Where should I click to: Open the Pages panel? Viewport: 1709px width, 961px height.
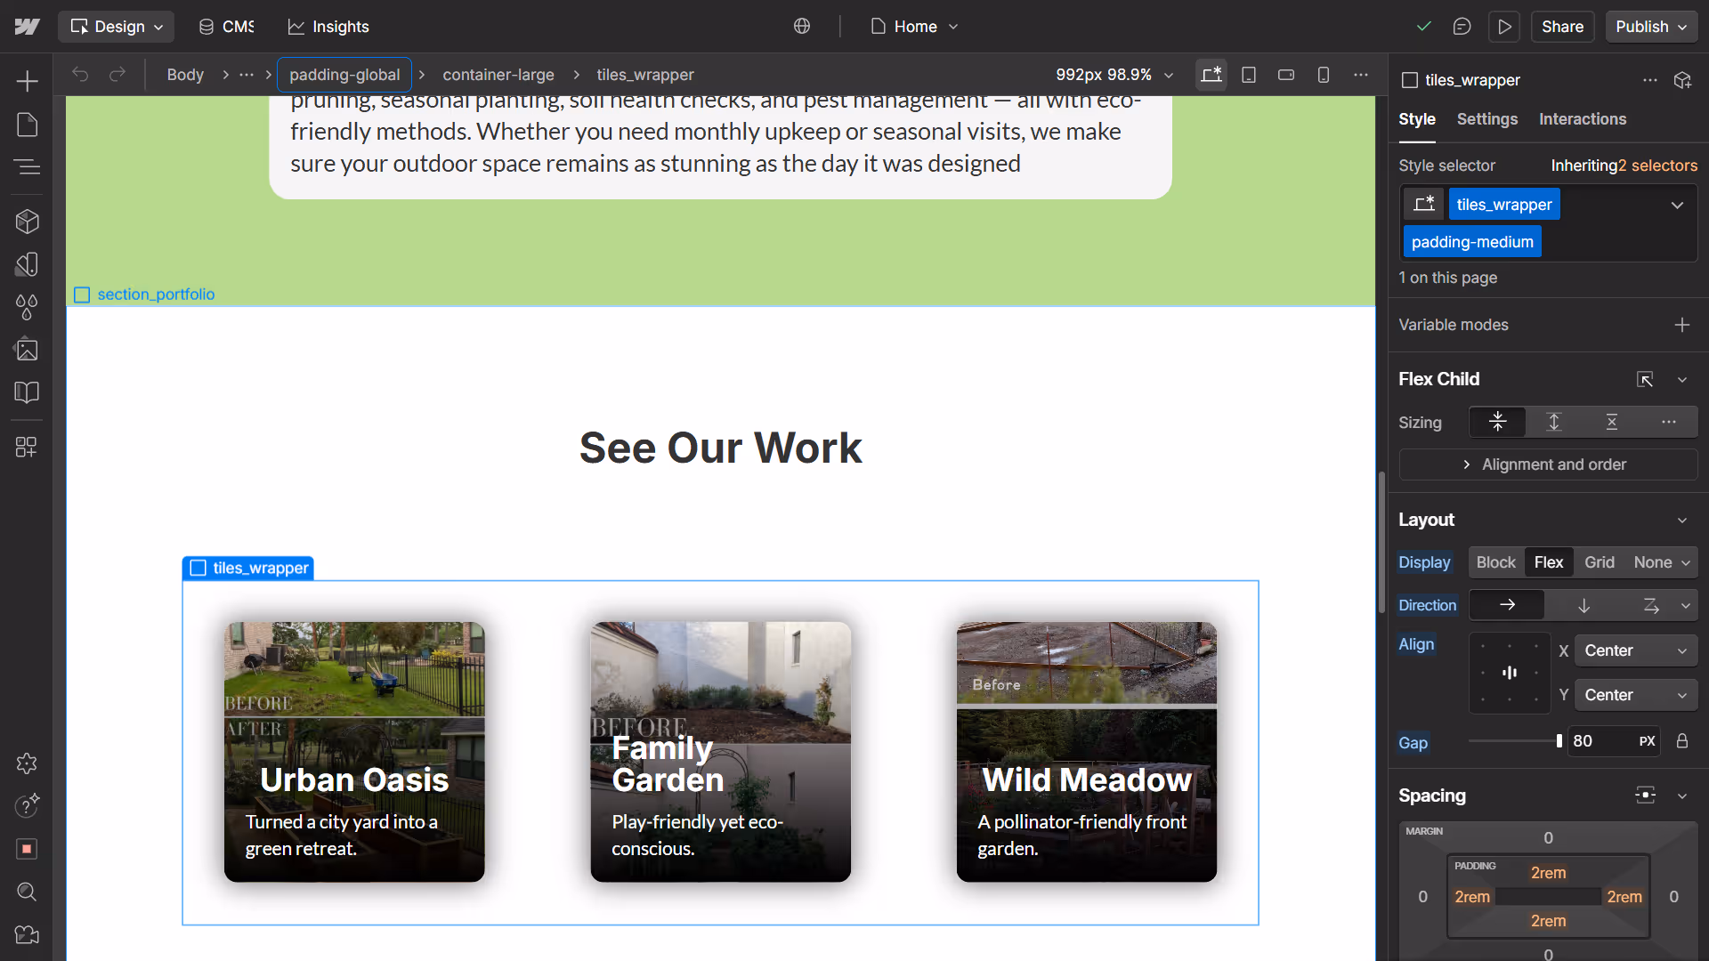[27, 125]
